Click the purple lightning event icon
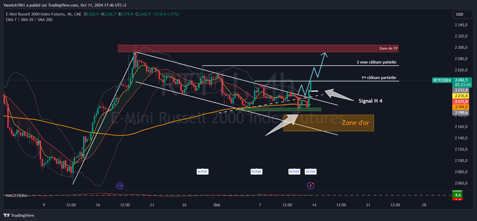 pos(311,186)
